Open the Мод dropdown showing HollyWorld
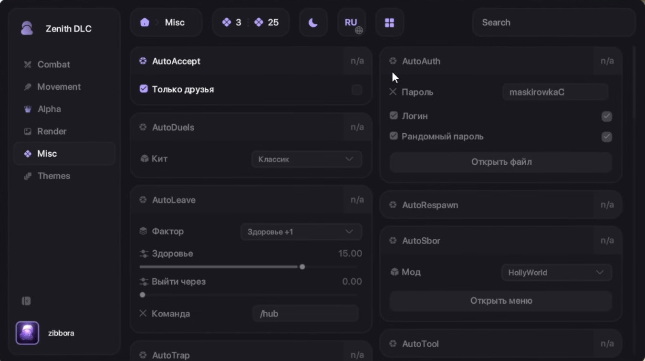 tap(556, 273)
